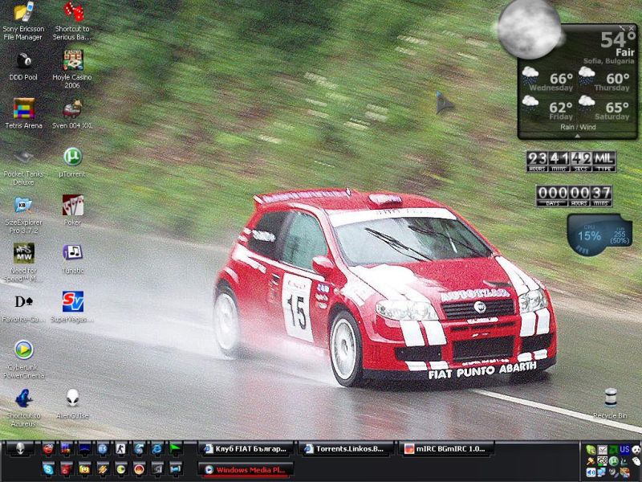Screen dimensions: 642x482
Task: Click the Rain / Wind label
Action: (578, 127)
